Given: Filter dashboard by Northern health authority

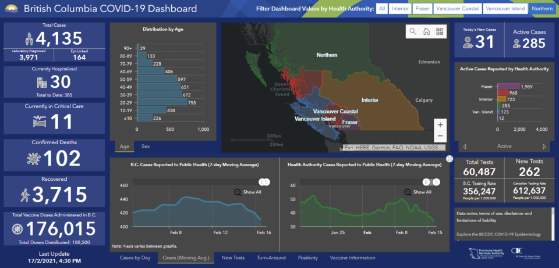Looking at the screenshot, I should click(542, 9).
